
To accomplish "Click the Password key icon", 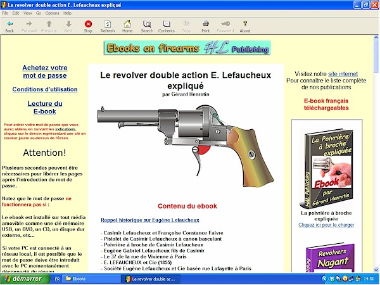I will [225, 24].
